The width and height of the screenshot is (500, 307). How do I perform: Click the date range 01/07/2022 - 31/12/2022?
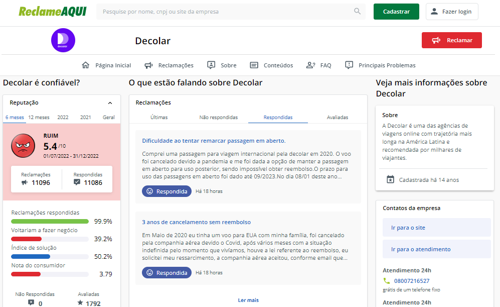(x=71, y=156)
